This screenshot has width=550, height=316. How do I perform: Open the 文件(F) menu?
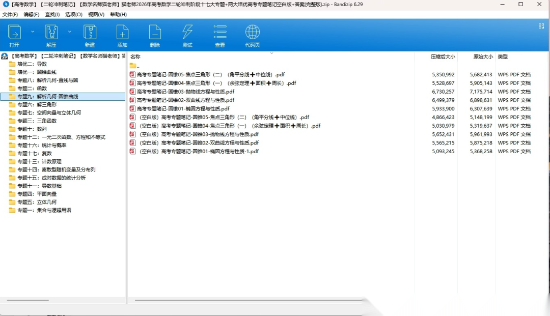(x=10, y=14)
